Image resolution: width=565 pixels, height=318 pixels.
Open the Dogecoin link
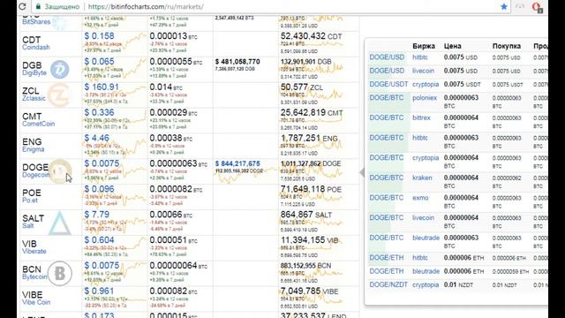point(35,175)
